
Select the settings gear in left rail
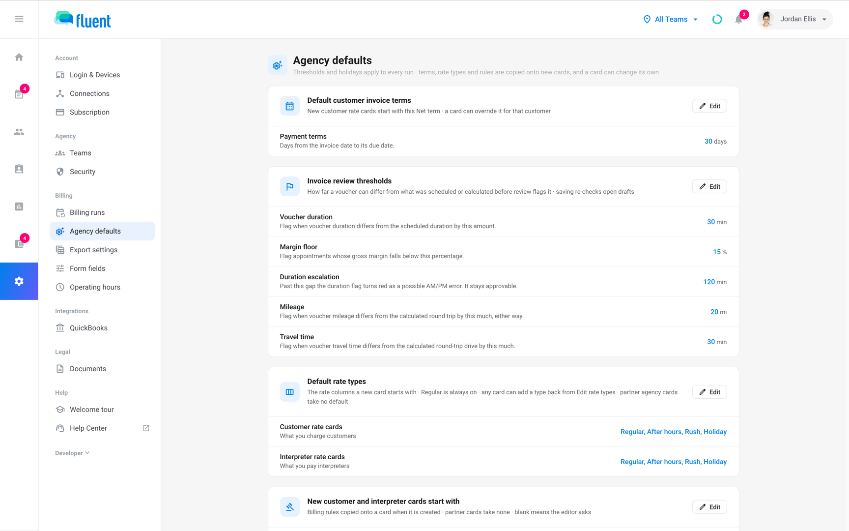19,281
